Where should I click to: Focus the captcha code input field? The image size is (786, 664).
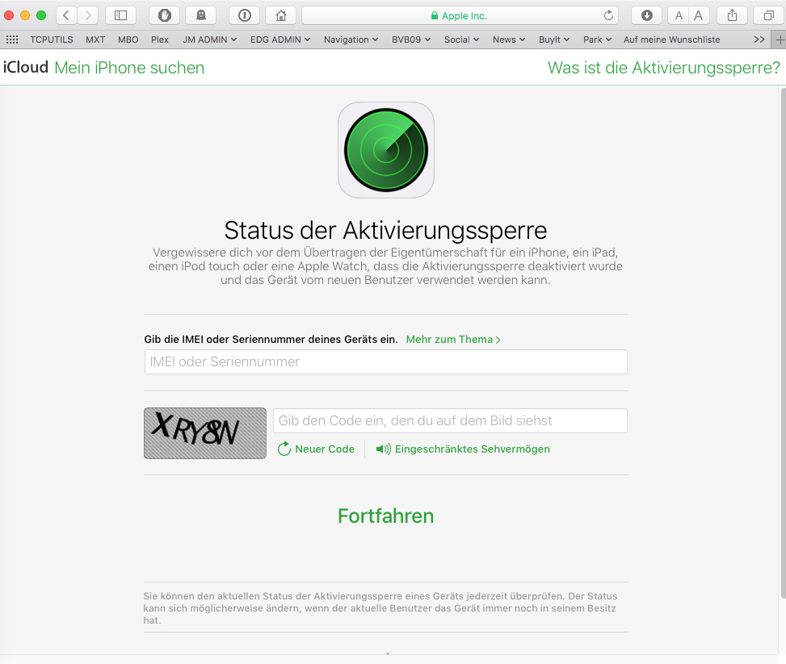(450, 420)
